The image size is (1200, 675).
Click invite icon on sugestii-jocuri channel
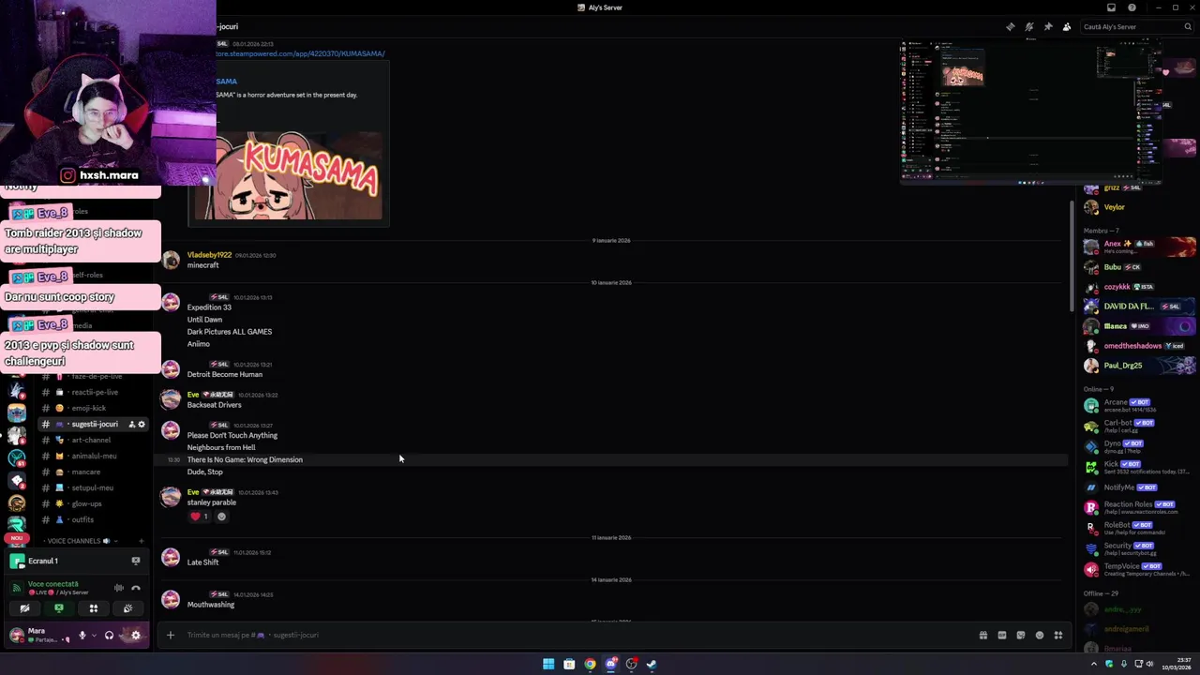click(131, 425)
